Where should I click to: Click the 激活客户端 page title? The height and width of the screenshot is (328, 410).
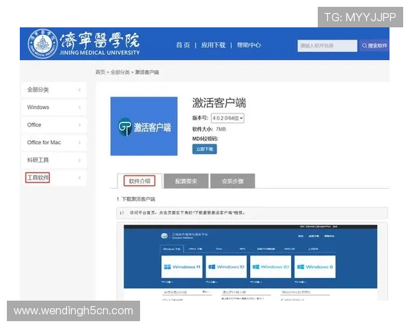219,102
